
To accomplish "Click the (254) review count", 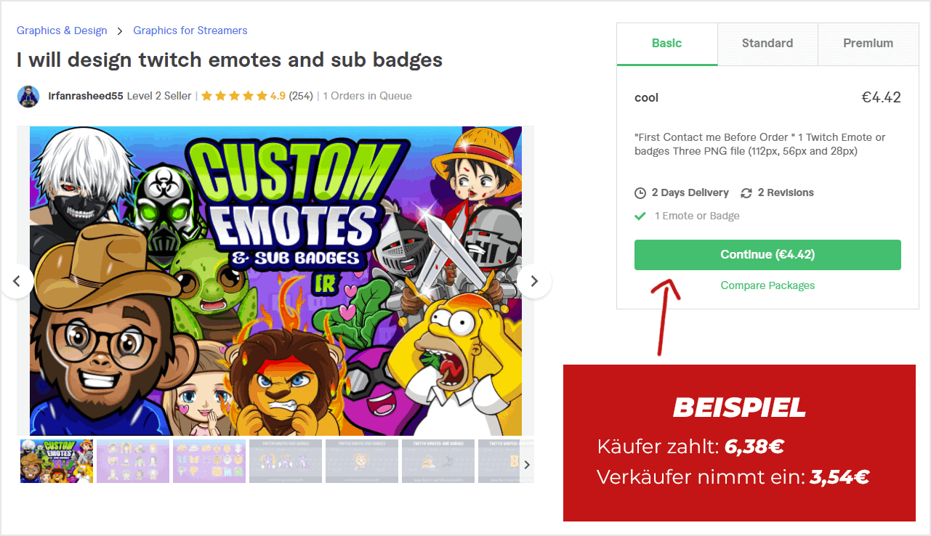I will (301, 96).
